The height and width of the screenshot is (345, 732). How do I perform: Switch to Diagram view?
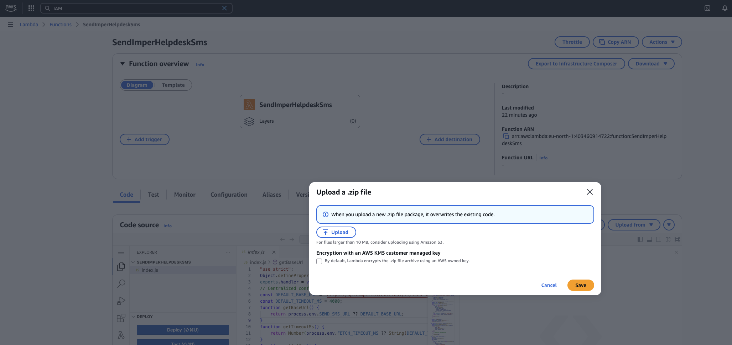pyautogui.click(x=137, y=85)
